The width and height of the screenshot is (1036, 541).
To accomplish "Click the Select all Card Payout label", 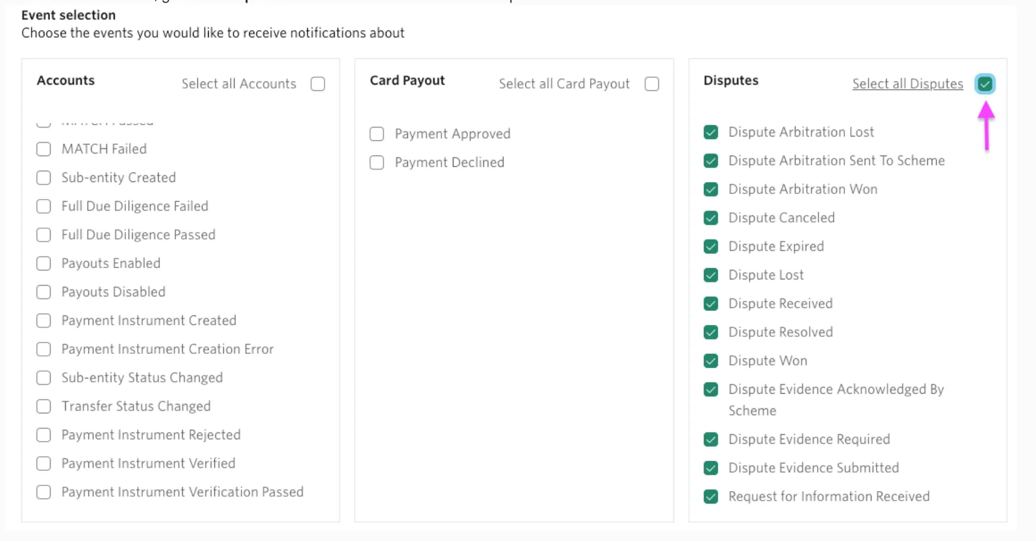I will [x=564, y=84].
